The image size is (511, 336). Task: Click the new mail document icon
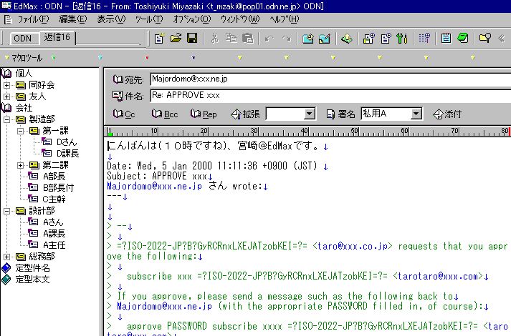[x=159, y=39]
